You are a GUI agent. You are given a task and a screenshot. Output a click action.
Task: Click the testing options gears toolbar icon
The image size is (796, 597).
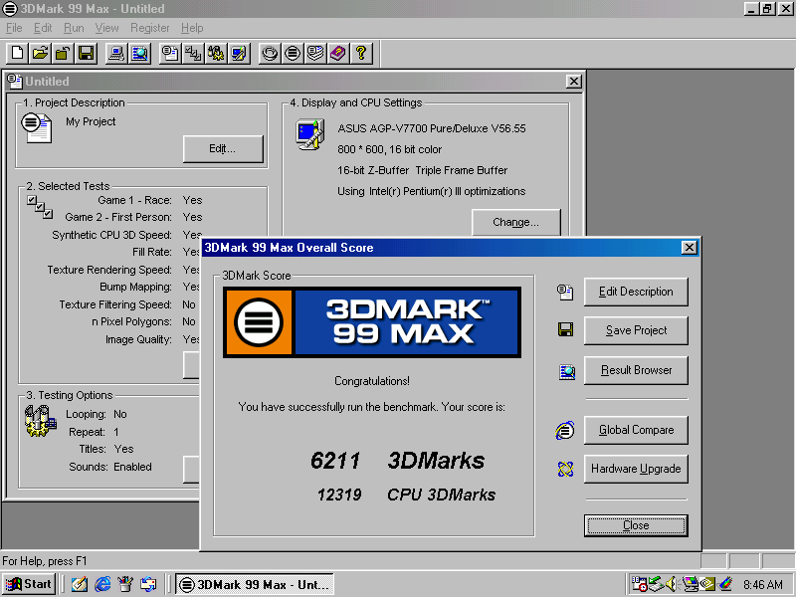[x=216, y=53]
